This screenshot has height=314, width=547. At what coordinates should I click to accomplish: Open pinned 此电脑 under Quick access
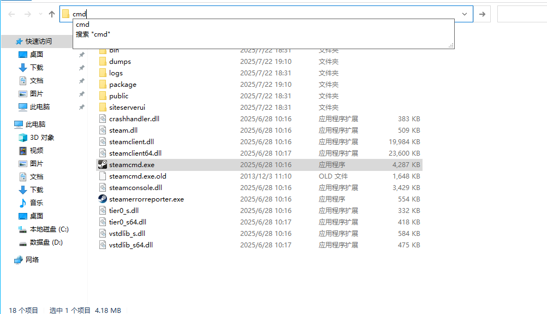click(40, 107)
